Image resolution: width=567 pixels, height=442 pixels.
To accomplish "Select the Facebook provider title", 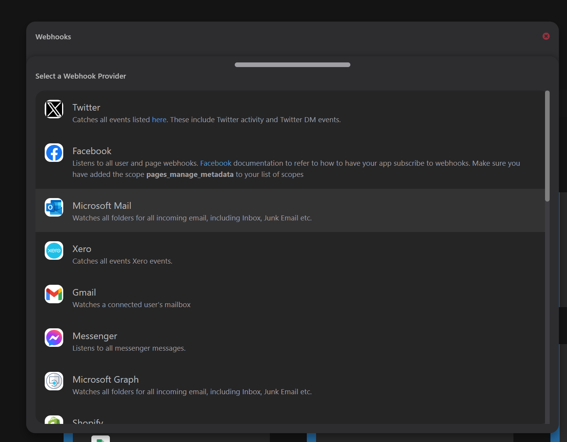I will click(92, 151).
